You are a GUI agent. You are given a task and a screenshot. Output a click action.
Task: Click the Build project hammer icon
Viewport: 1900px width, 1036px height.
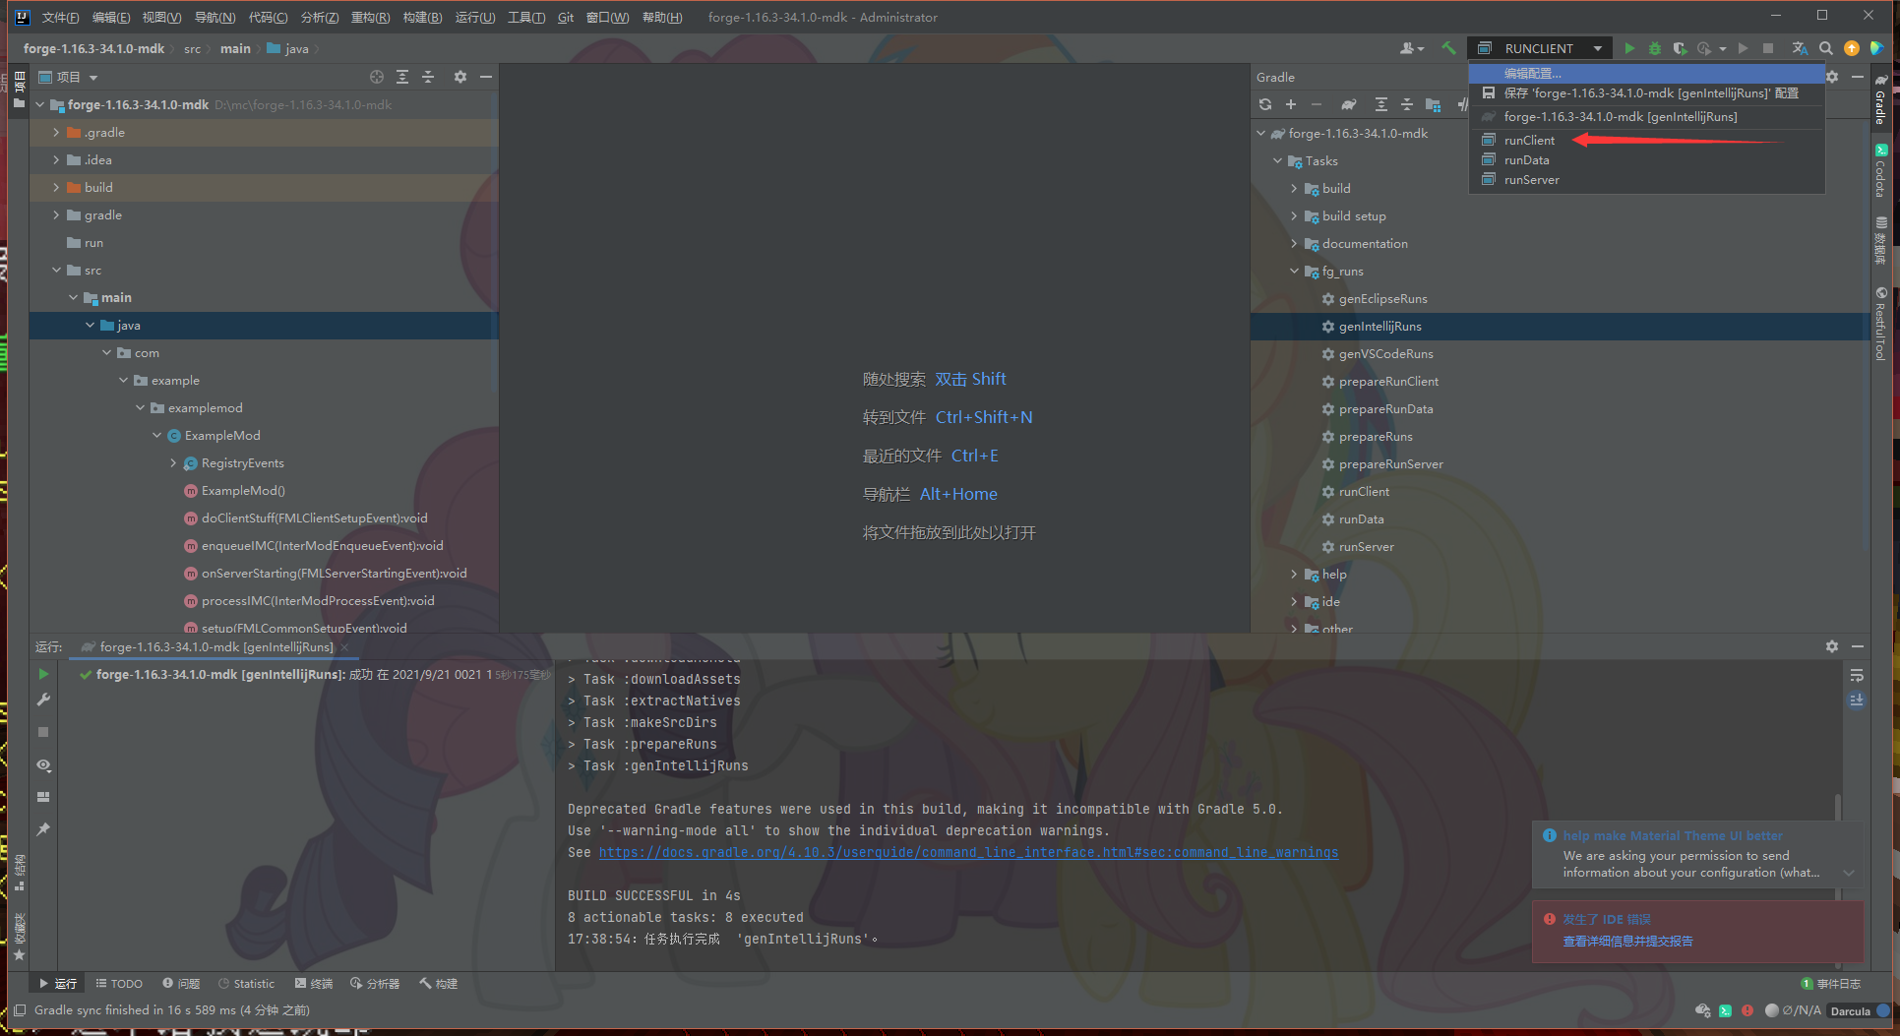[1448, 48]
